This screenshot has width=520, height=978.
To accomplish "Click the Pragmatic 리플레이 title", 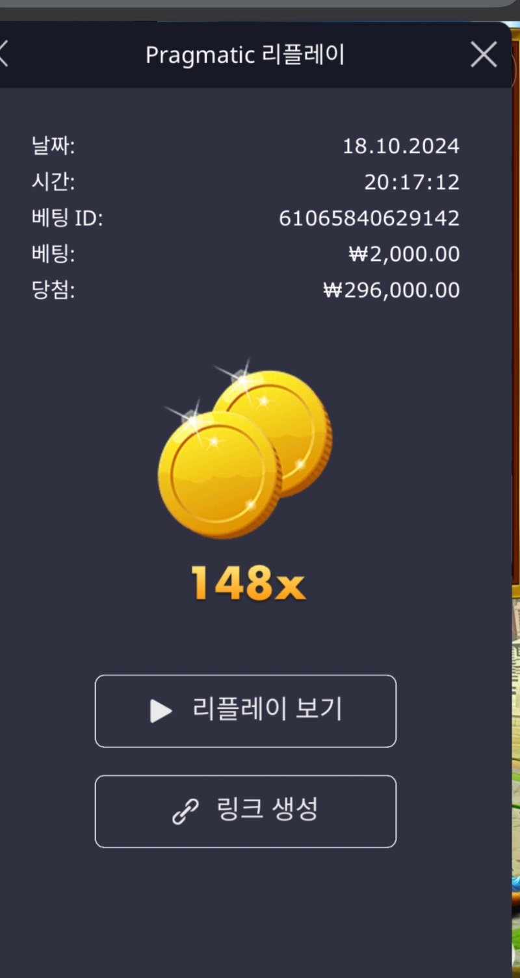I will tap(245, 55).
